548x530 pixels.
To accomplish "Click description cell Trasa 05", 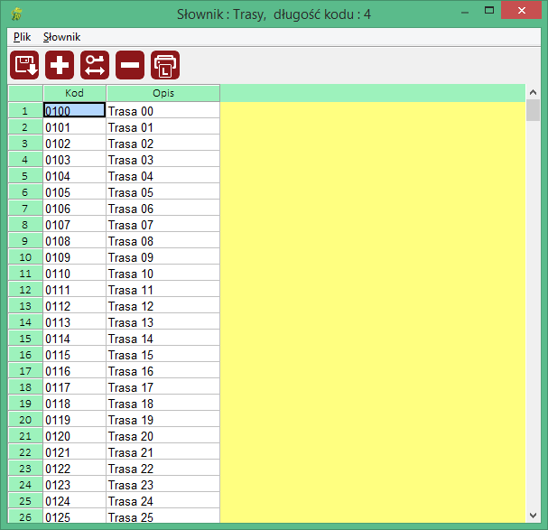I will 163,192.
